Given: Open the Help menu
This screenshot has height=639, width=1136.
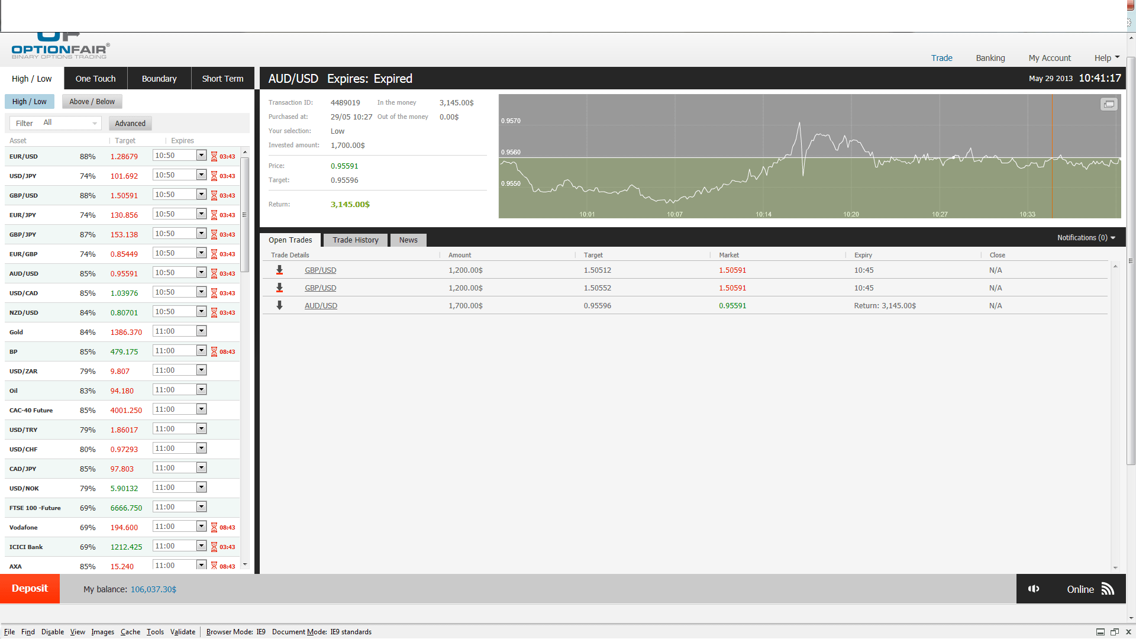Looking at the screenshot, I should (x=1106, y=58).
